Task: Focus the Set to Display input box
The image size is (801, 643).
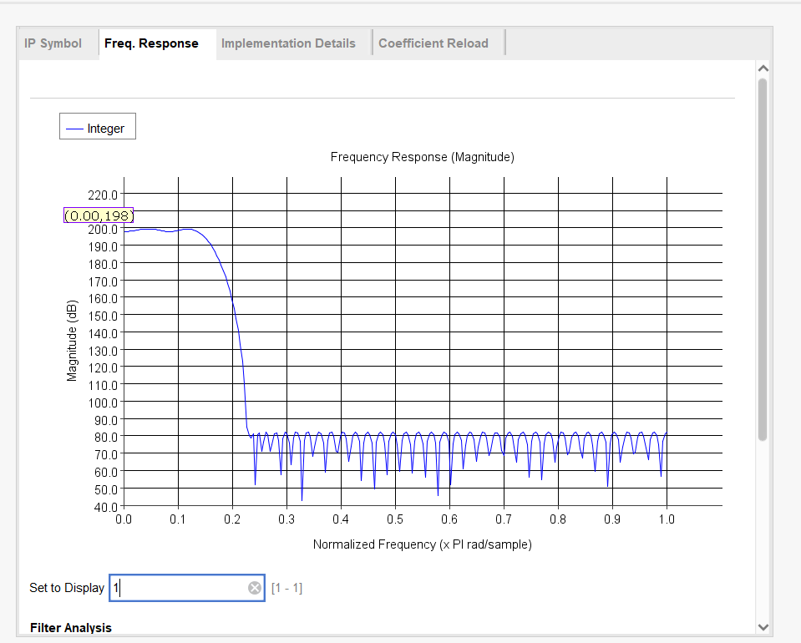Action: (180, 588)
